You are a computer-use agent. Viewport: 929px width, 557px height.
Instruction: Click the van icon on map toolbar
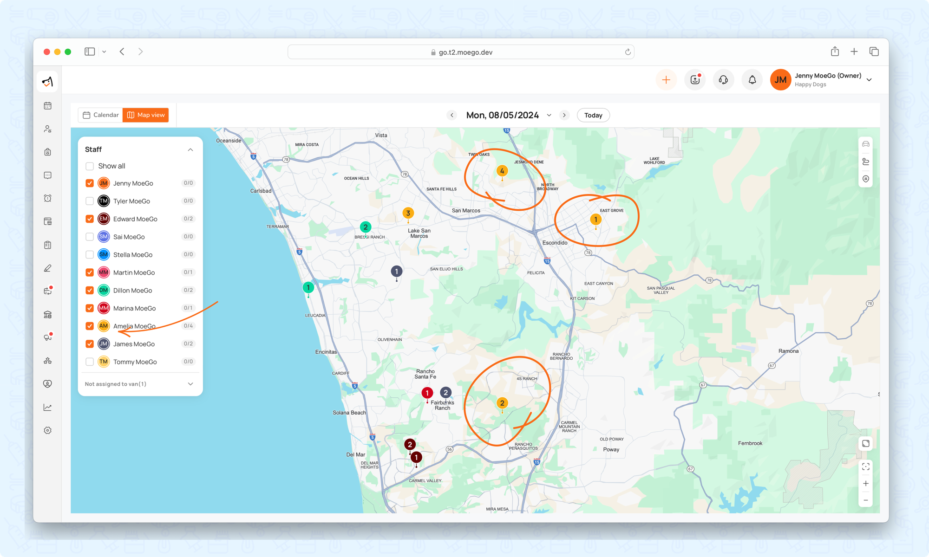tap(866, 144)
